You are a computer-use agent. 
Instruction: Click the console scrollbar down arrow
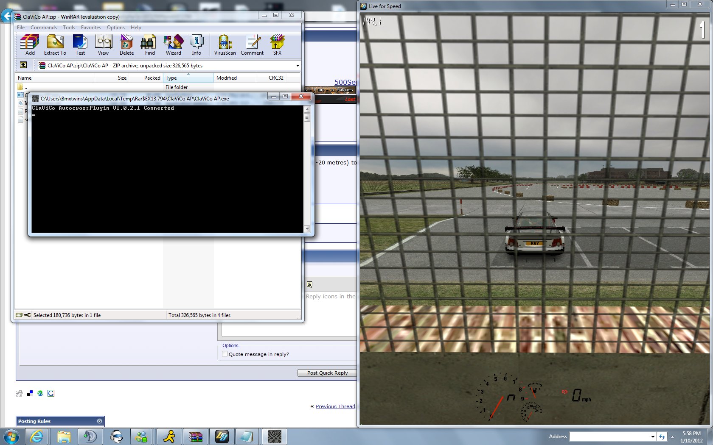pos(307,229)
